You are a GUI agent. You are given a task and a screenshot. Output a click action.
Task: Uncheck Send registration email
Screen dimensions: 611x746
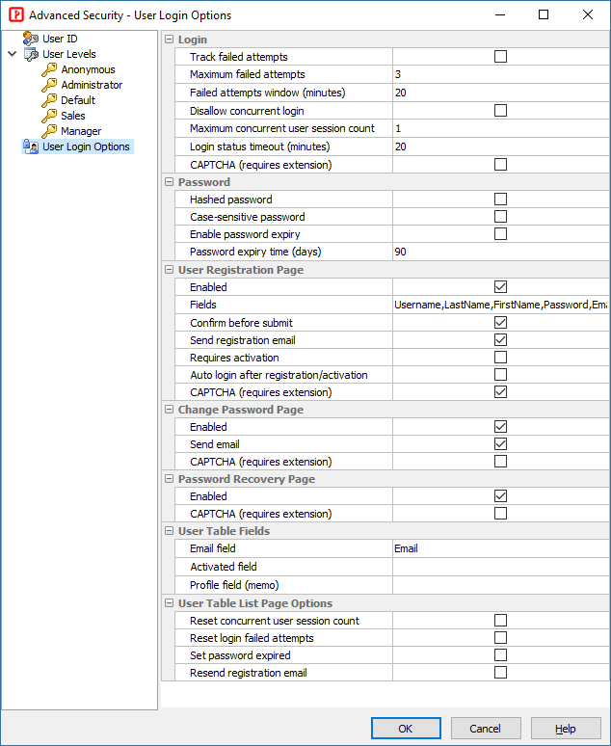click(x=500, y=340)
